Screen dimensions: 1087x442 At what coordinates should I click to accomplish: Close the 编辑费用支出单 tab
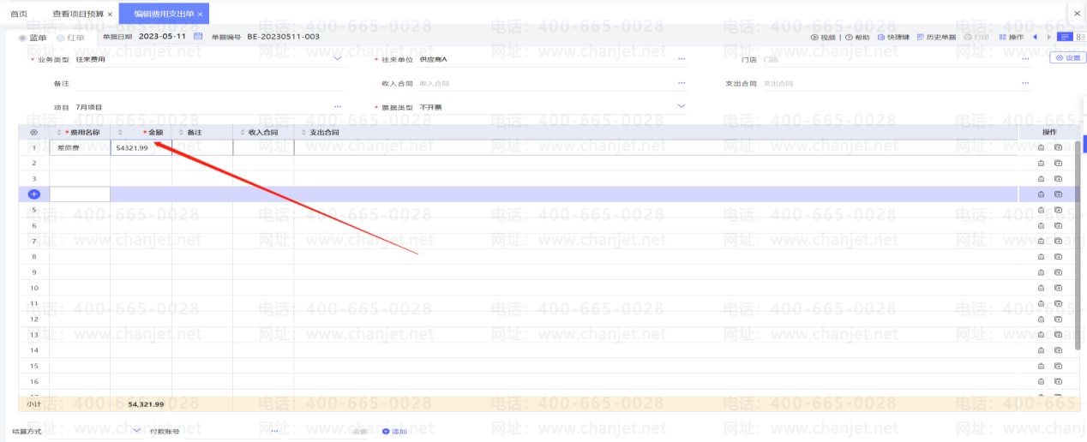click(200, 15)
